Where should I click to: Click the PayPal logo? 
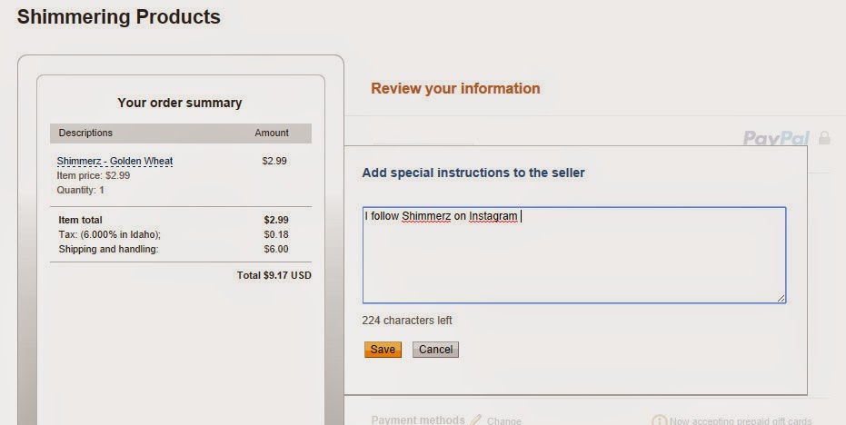click(776, 138)
